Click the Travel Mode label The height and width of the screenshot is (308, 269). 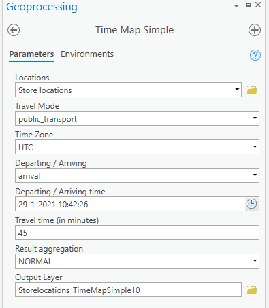point(37,106)
